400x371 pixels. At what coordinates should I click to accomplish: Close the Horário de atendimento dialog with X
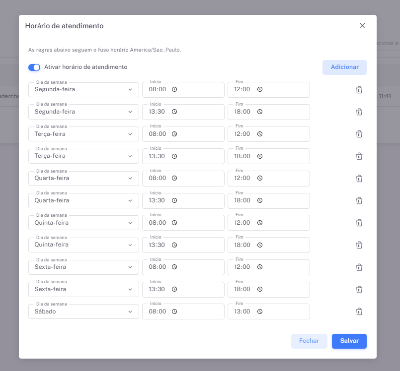point(362,26)
